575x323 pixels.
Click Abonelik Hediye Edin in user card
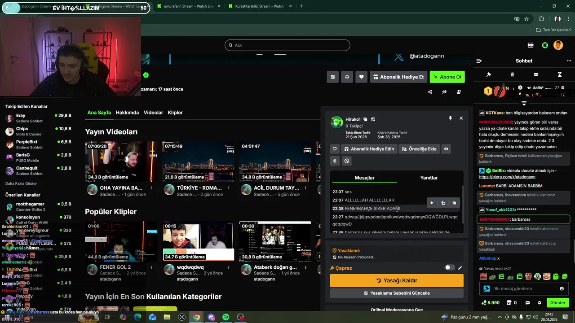pyautogui.click(x=368, y=149)
